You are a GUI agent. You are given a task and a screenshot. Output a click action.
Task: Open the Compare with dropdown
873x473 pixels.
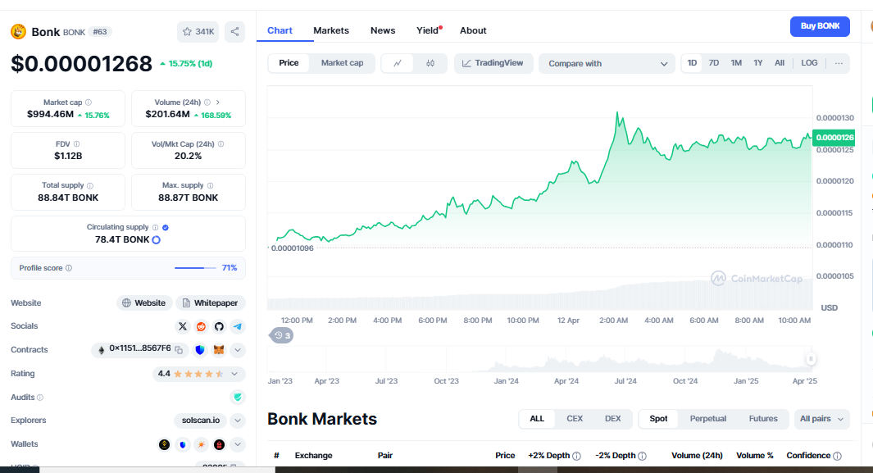click(607, 63)
